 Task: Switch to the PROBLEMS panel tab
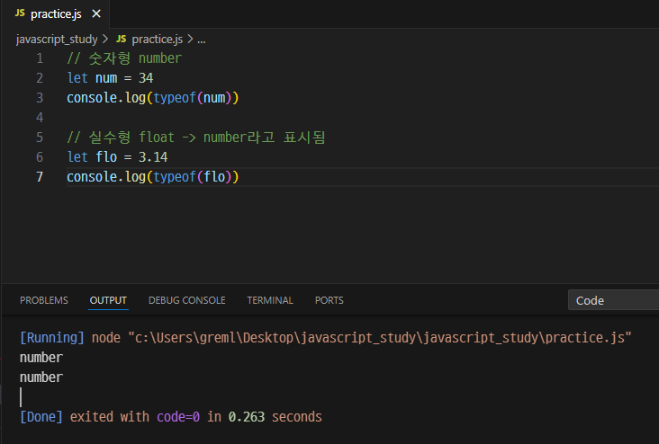(44, 300)
